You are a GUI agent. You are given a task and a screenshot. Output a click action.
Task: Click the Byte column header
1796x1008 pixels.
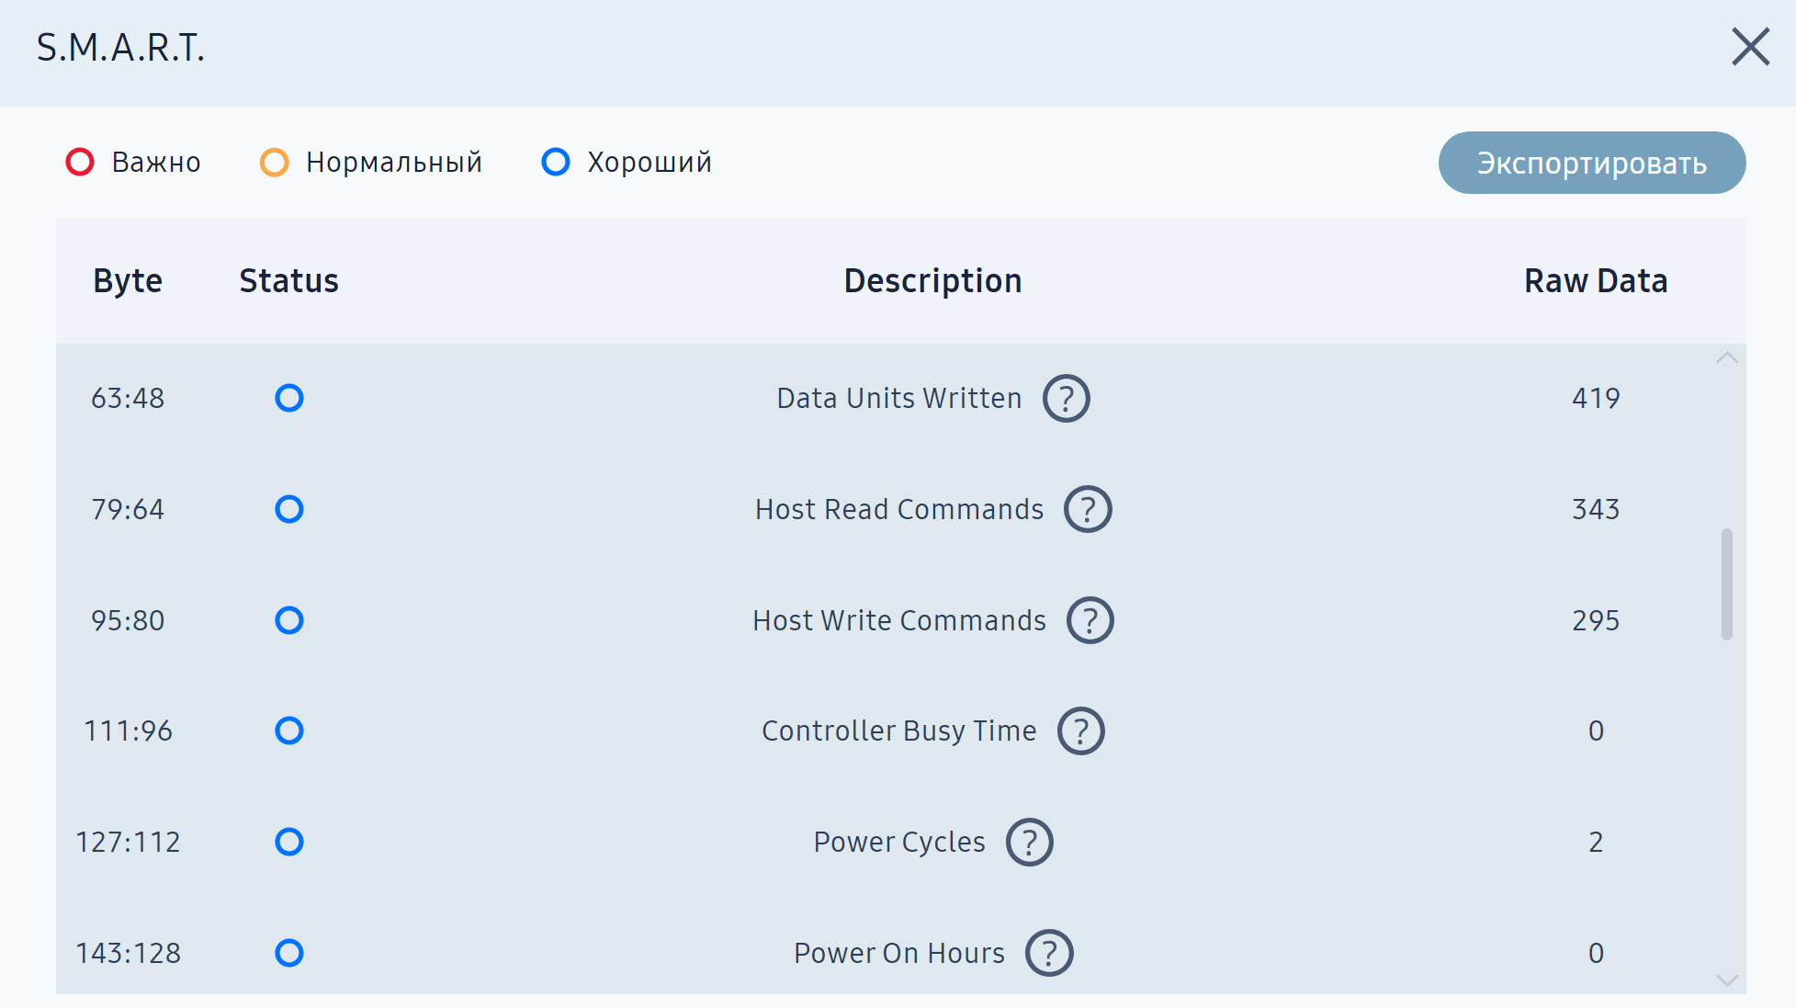[x=128, y=280]
